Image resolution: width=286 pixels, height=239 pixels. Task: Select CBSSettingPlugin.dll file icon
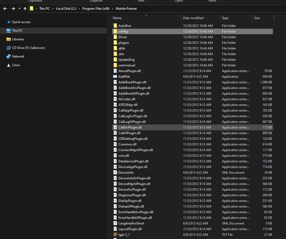(115, 138)
